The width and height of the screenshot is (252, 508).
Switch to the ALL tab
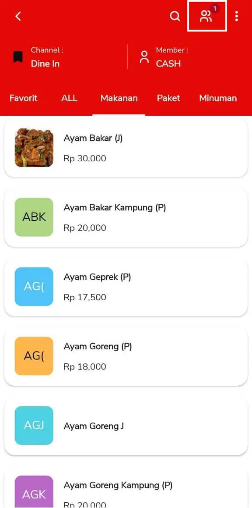(69, 98)
